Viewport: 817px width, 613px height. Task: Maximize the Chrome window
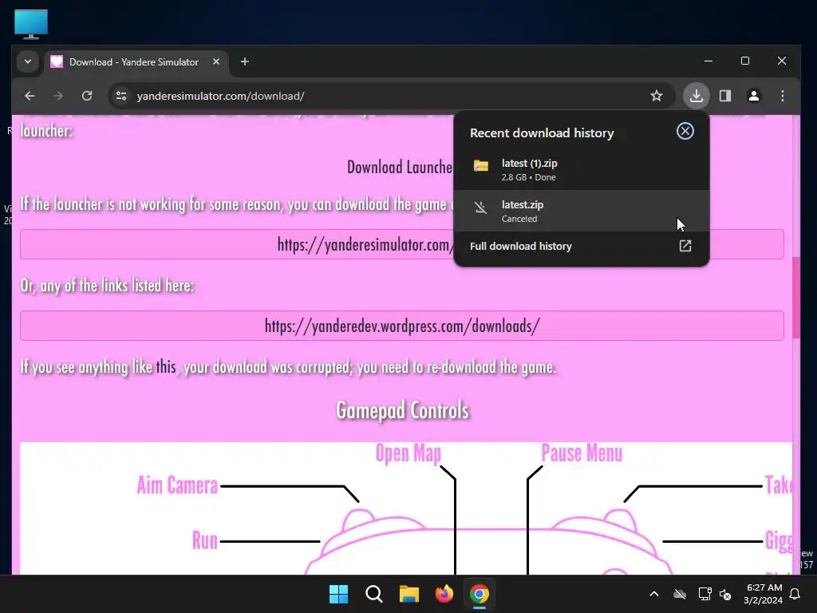[x=745, y=61]
